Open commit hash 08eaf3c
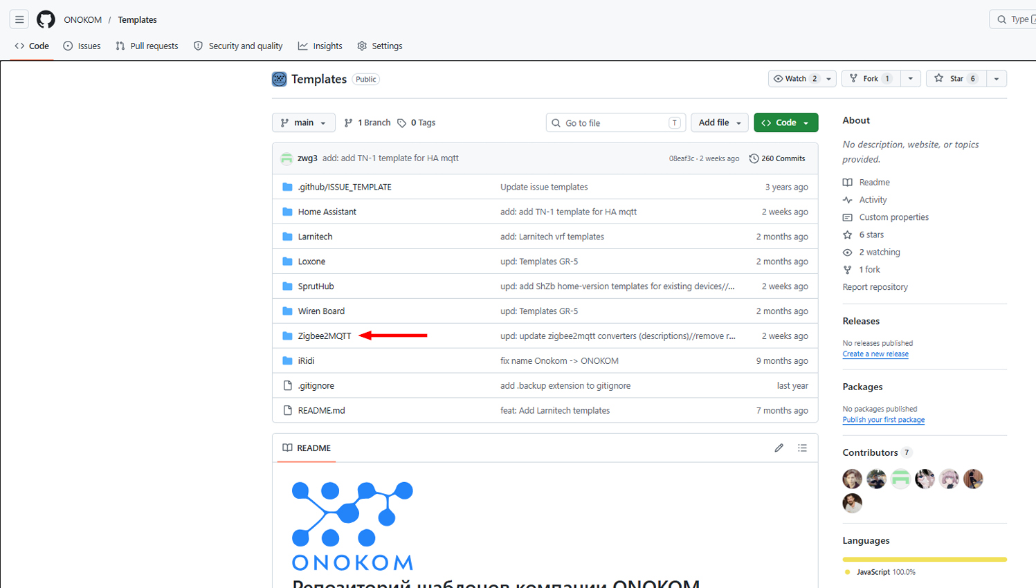Screen dimensions: 1036x588 (x=682, y=158)
